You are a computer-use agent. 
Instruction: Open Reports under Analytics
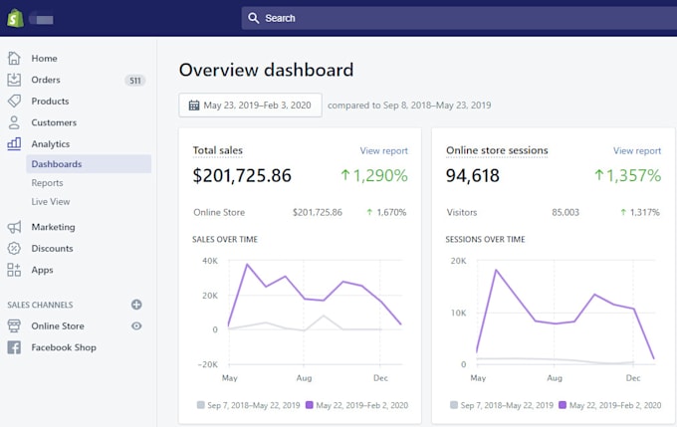pyautogui.click(x=47, y=183)
